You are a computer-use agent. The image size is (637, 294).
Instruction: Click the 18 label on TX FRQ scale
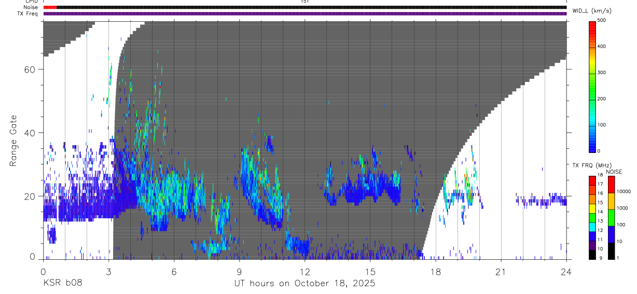[x=600, y=175]
